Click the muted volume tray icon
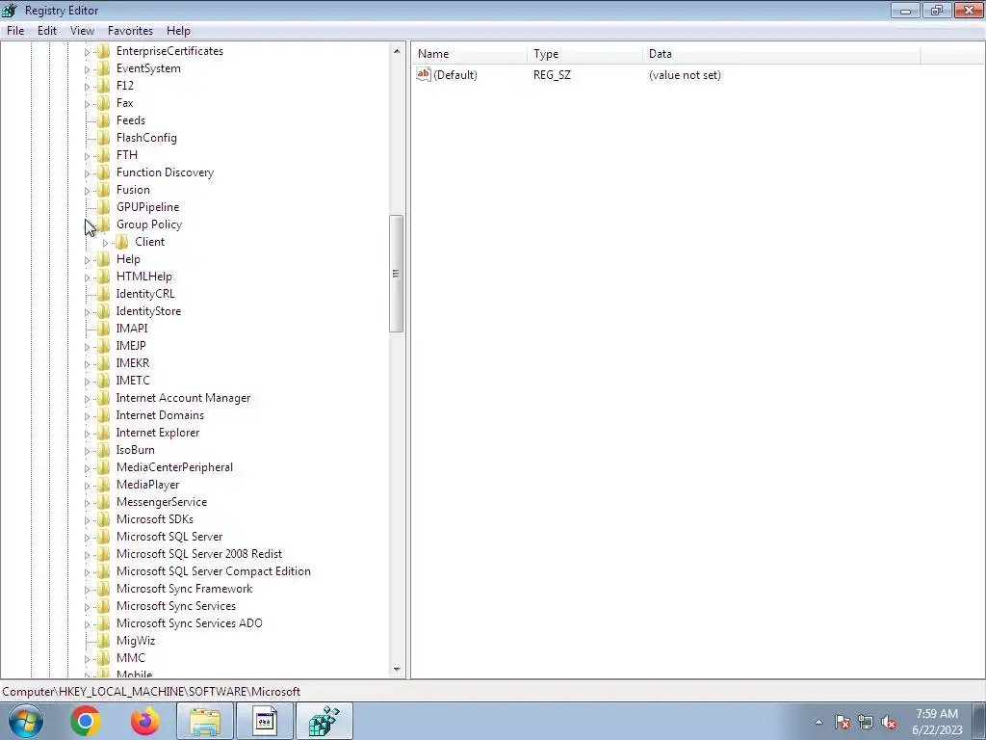This screenshot has height=740, width=986. coord(889,723)
